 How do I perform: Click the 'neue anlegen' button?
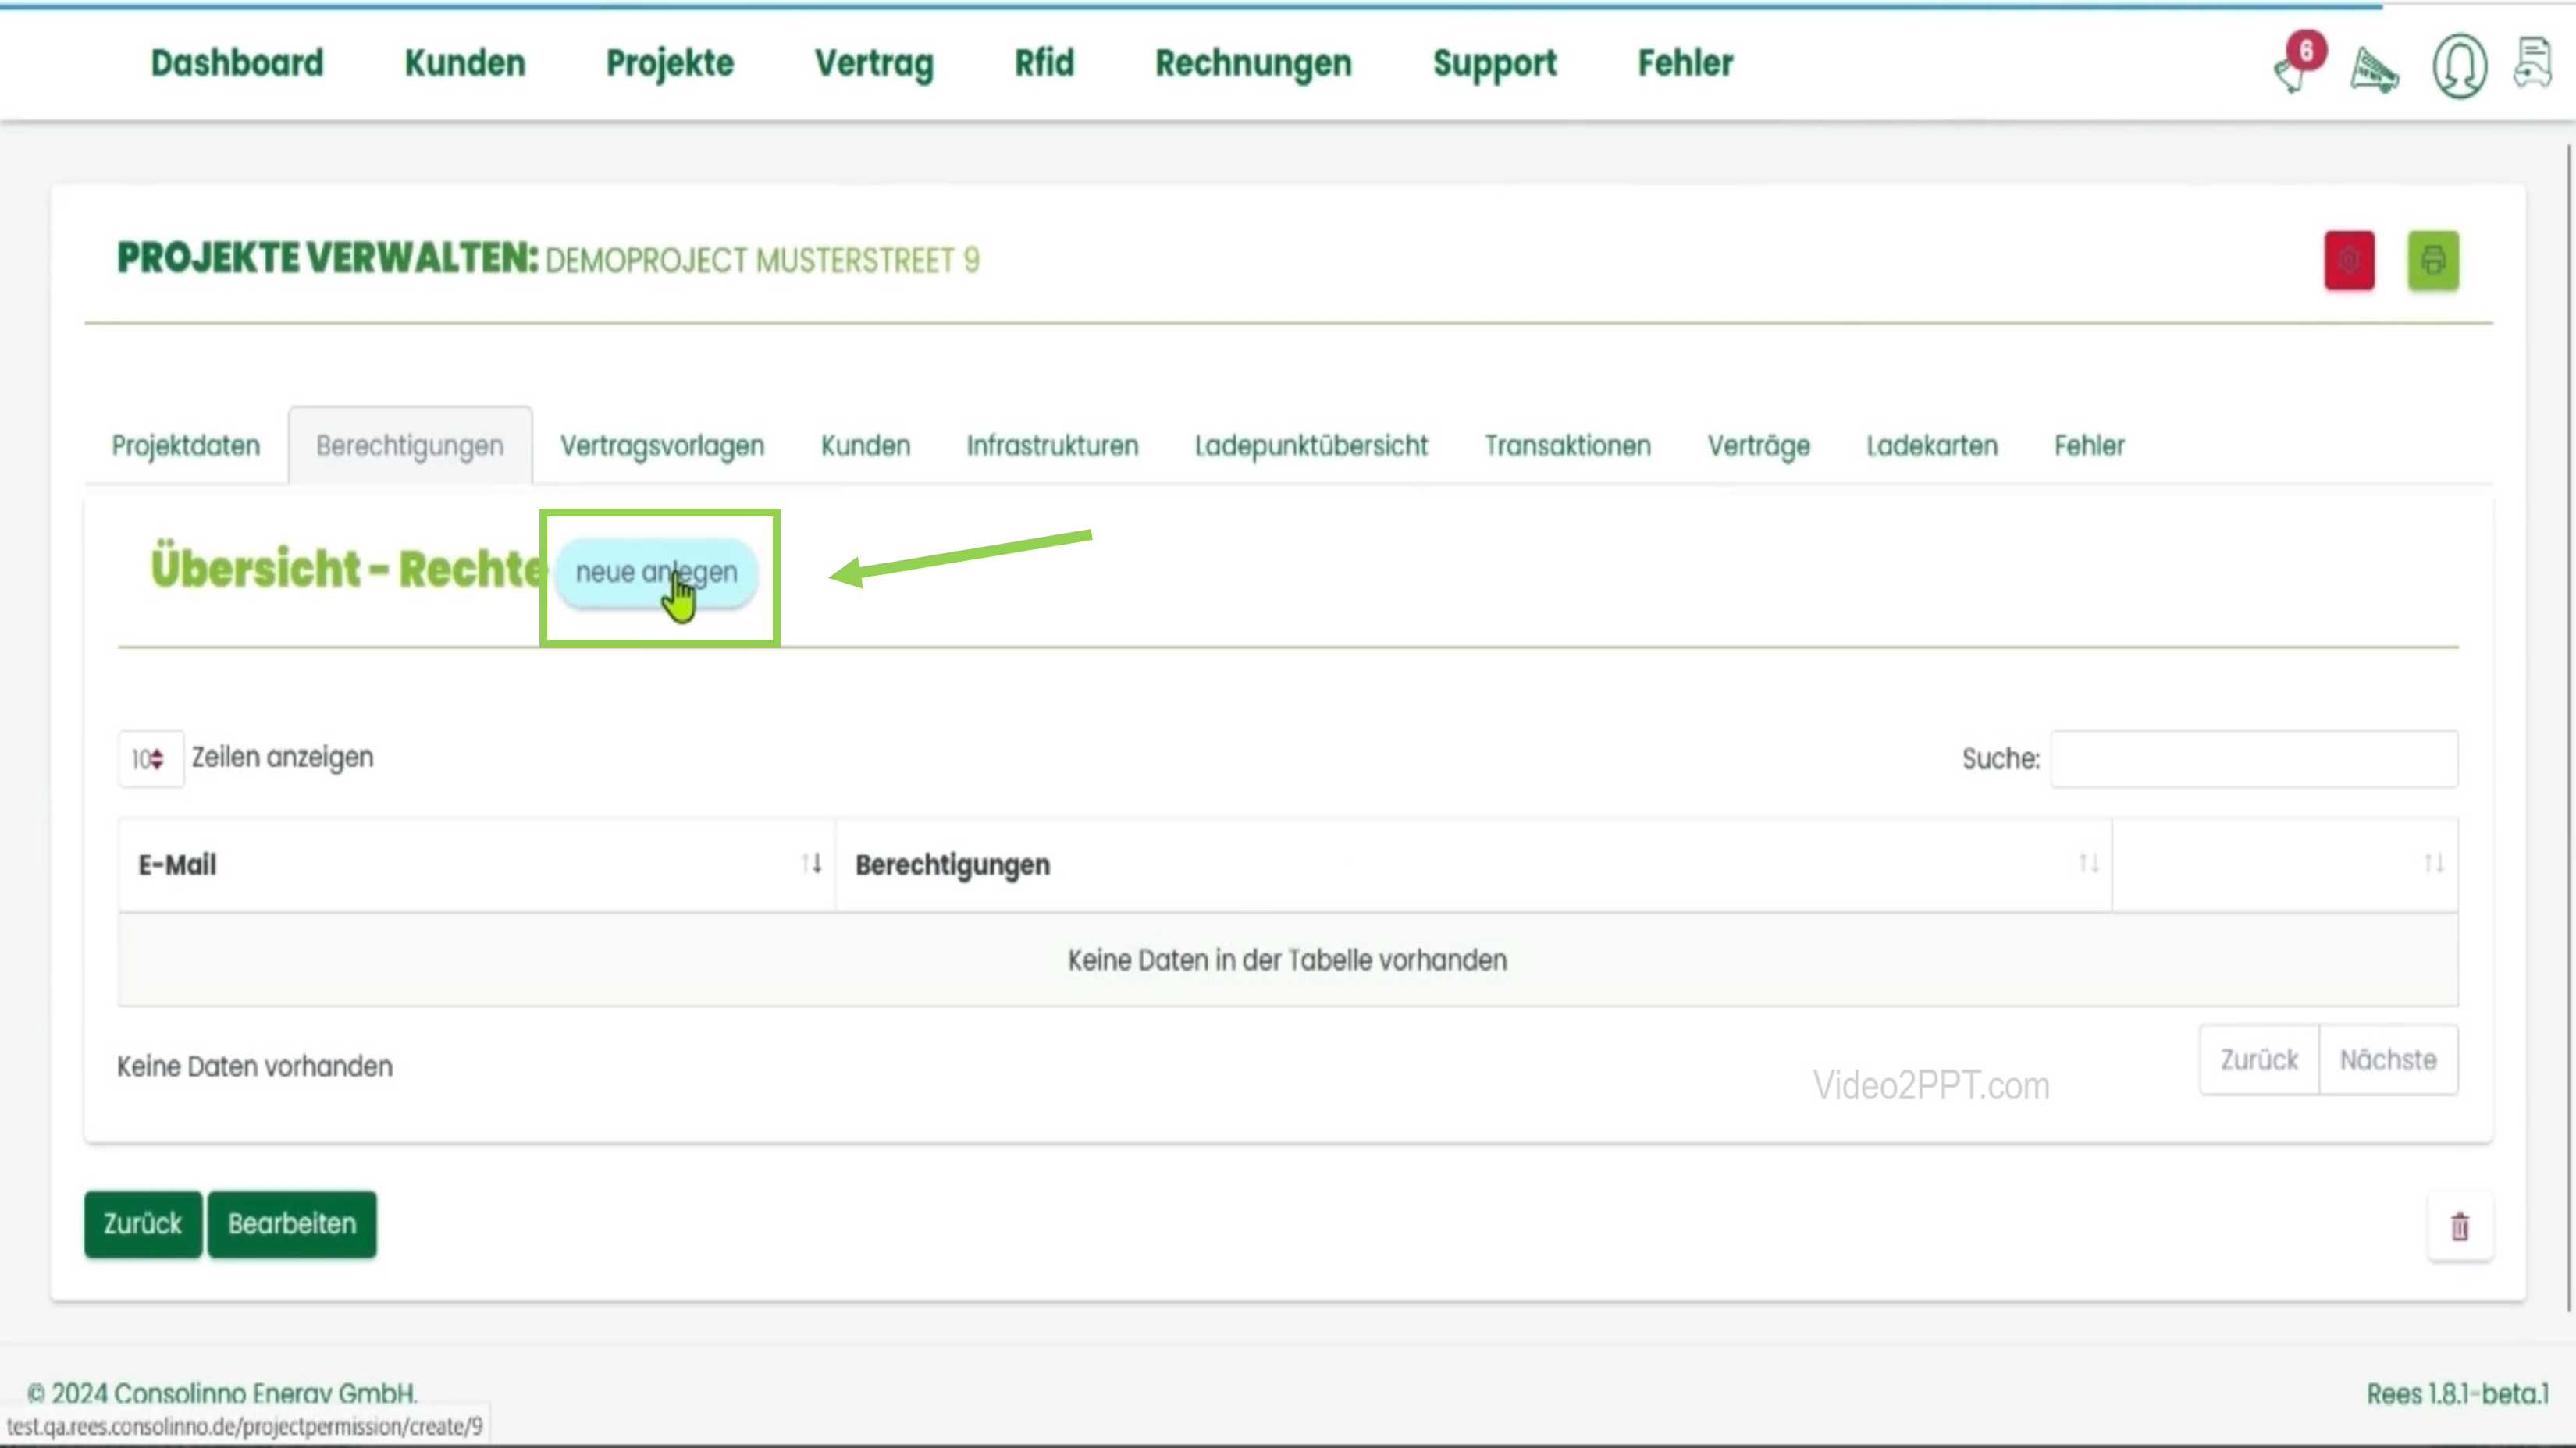click(657, 573)
